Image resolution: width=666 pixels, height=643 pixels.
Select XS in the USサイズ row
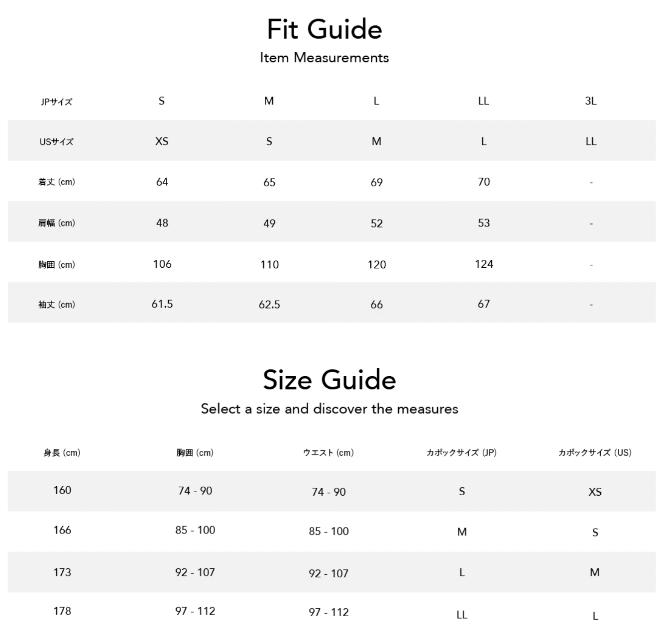click(x=162, y=141)
